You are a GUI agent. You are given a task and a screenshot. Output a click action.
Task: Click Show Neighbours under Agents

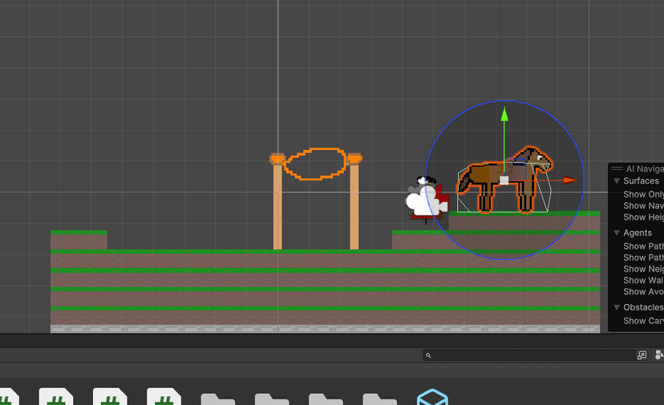643,269
